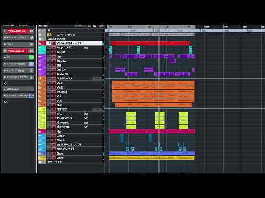Toggle the dark square button on Gt2 row
265x198 pixels.
click(49, 65)
